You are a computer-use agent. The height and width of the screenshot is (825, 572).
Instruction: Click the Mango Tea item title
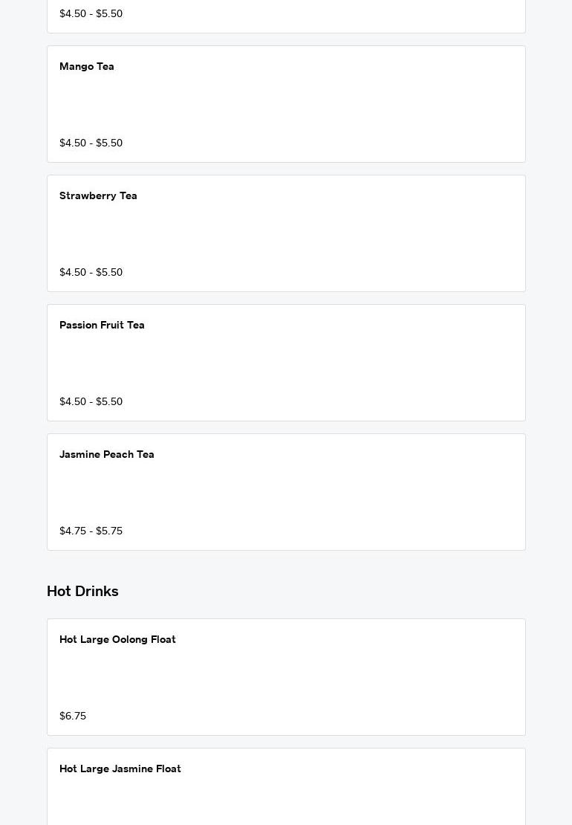[x=87, y=67]
